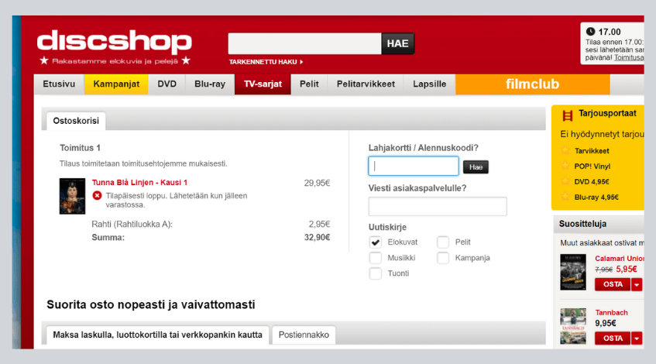This screenshot has width=656, height=364.
Task: Click OSTA for Tannbach
Action: click(613, 338)
